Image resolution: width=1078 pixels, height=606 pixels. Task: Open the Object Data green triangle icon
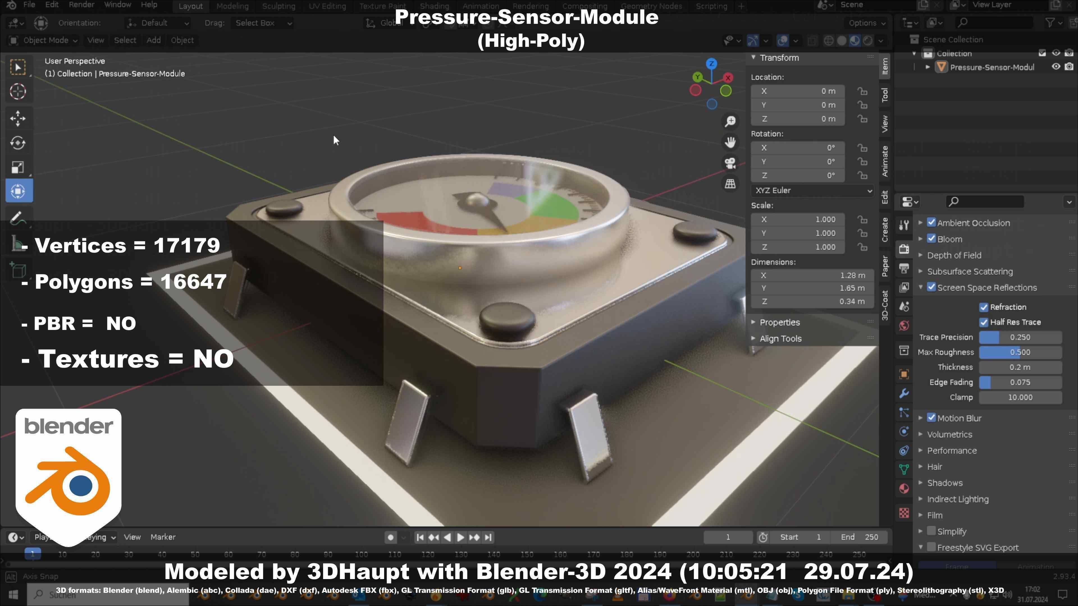(x=904, y=470)
